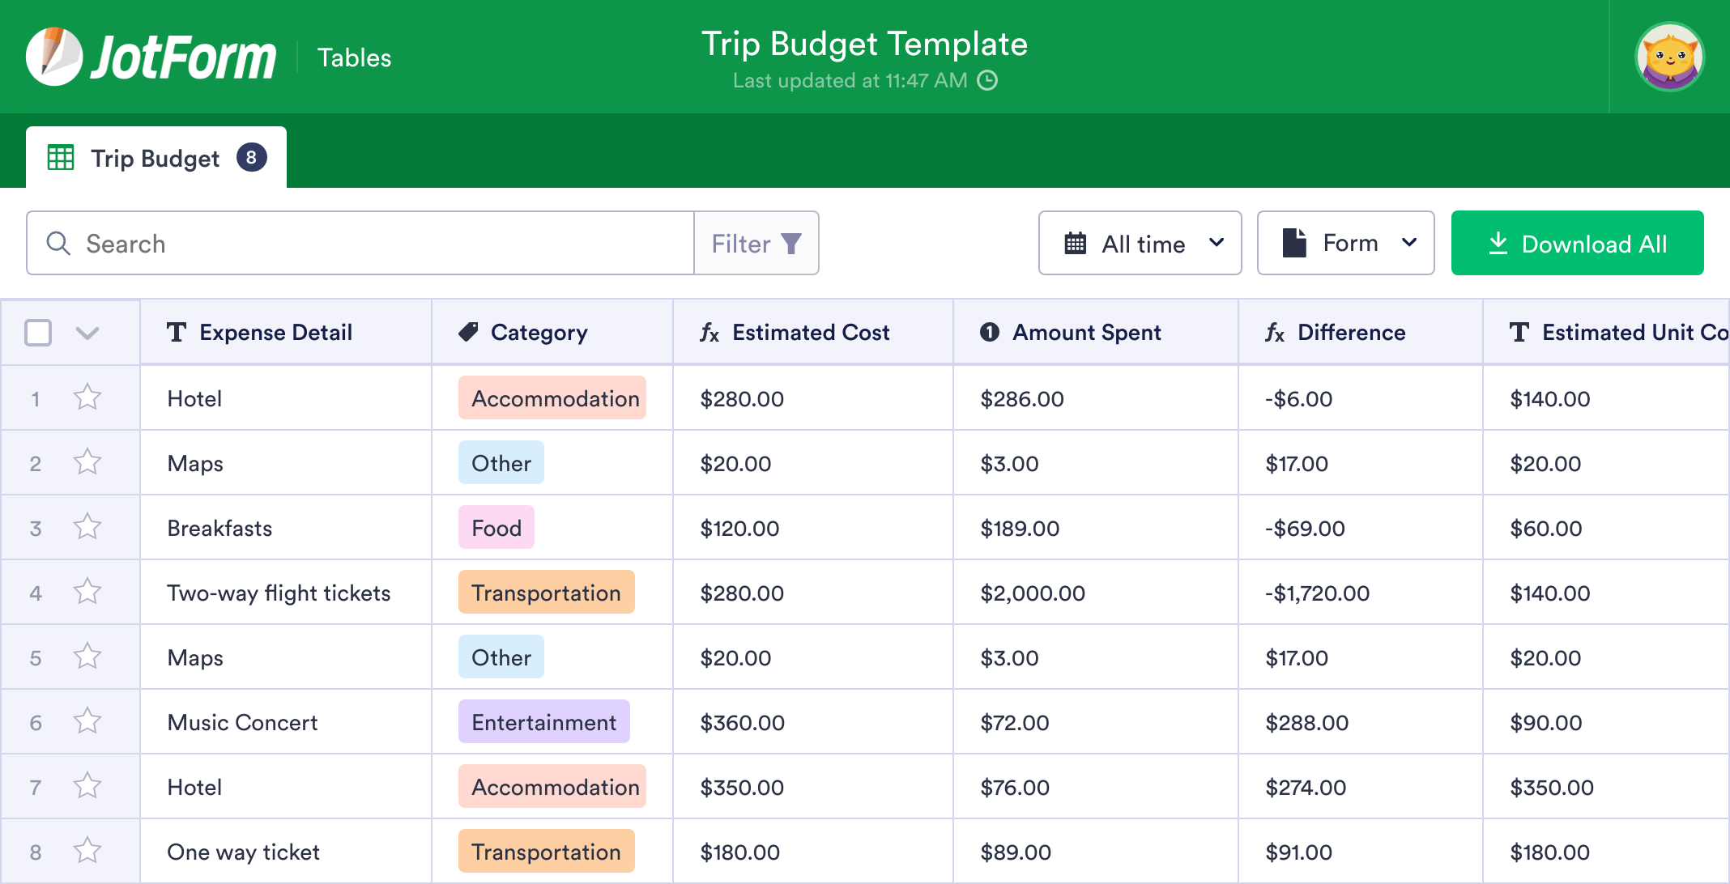Go to the Tables section link
The width and height of the screenshot is (1730, 884).
(354, 57)
